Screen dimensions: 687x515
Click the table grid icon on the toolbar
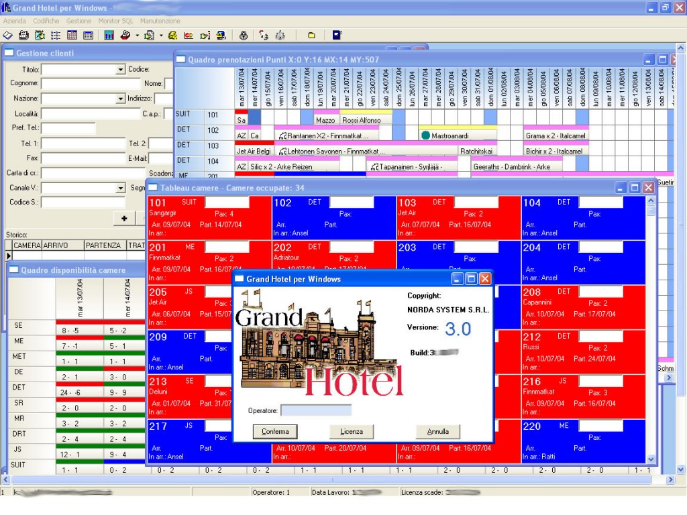[x=88, y=35]
